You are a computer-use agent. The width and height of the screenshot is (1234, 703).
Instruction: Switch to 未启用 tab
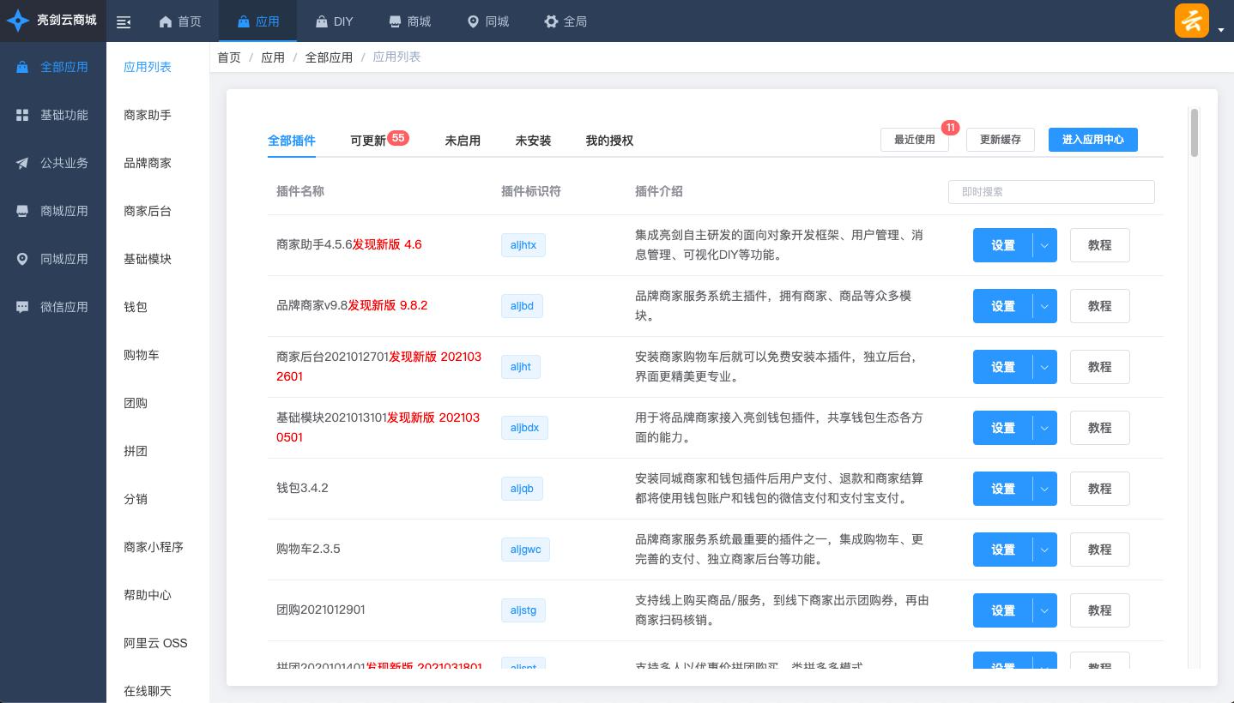tap(463, 141)
